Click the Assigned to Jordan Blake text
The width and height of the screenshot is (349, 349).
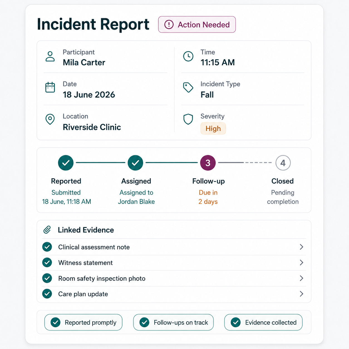tap(136, 197)
